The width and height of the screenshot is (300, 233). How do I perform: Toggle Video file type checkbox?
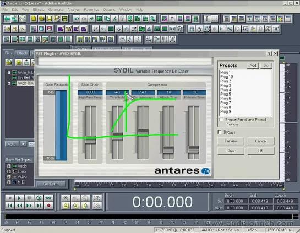tap(9, 177)
